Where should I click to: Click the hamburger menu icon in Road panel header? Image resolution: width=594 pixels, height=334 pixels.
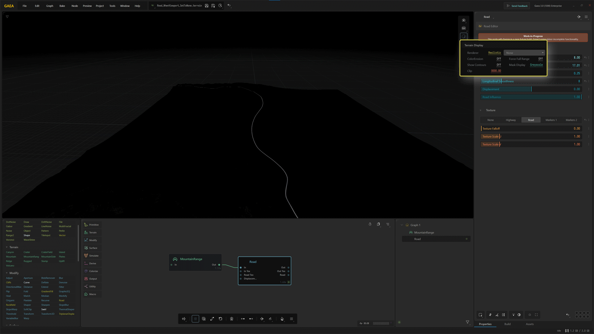(586, 17)
